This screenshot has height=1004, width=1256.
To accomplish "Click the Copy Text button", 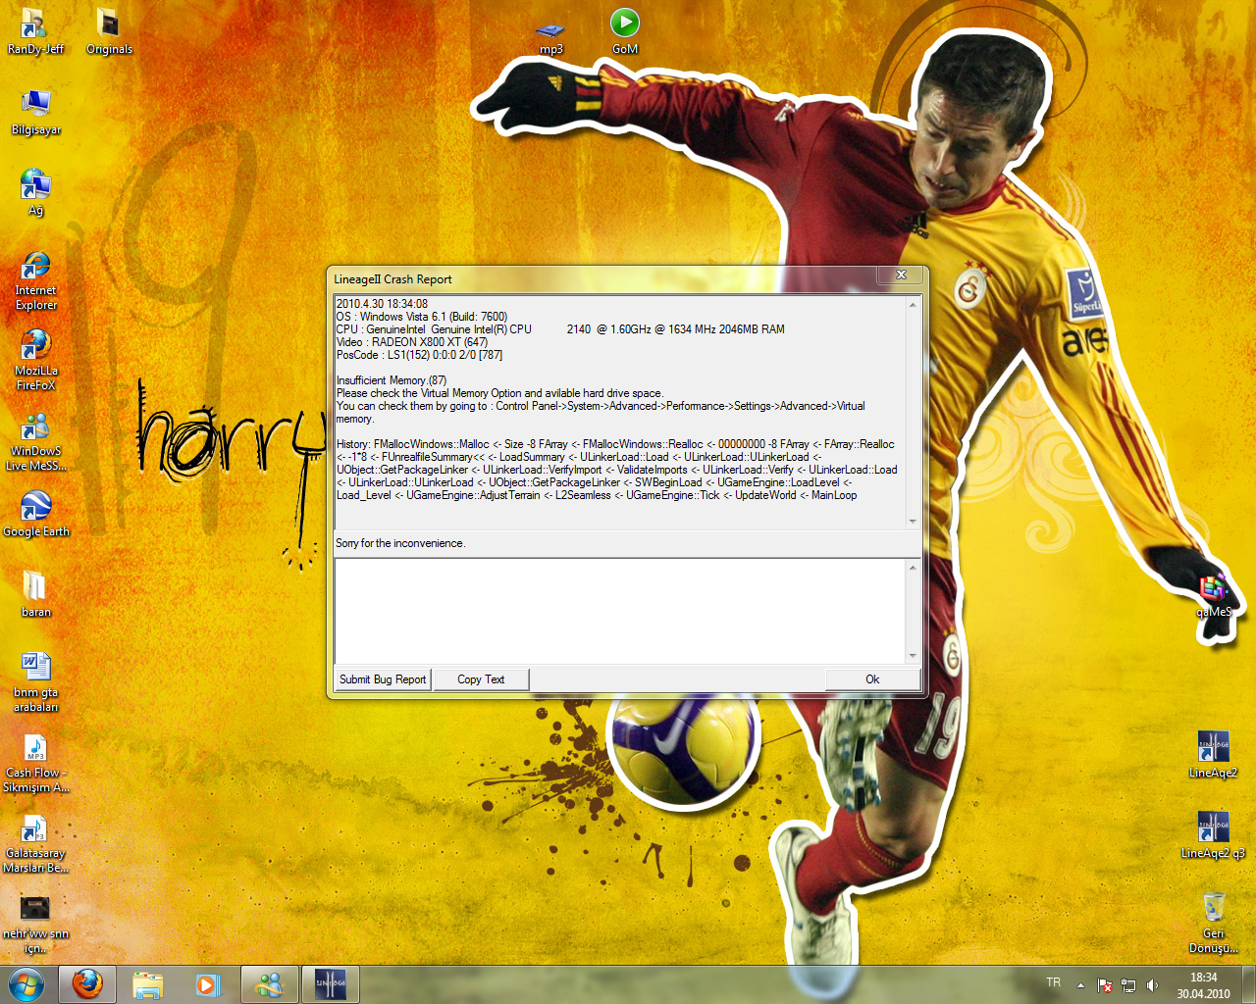I will (x=481, y=679).
